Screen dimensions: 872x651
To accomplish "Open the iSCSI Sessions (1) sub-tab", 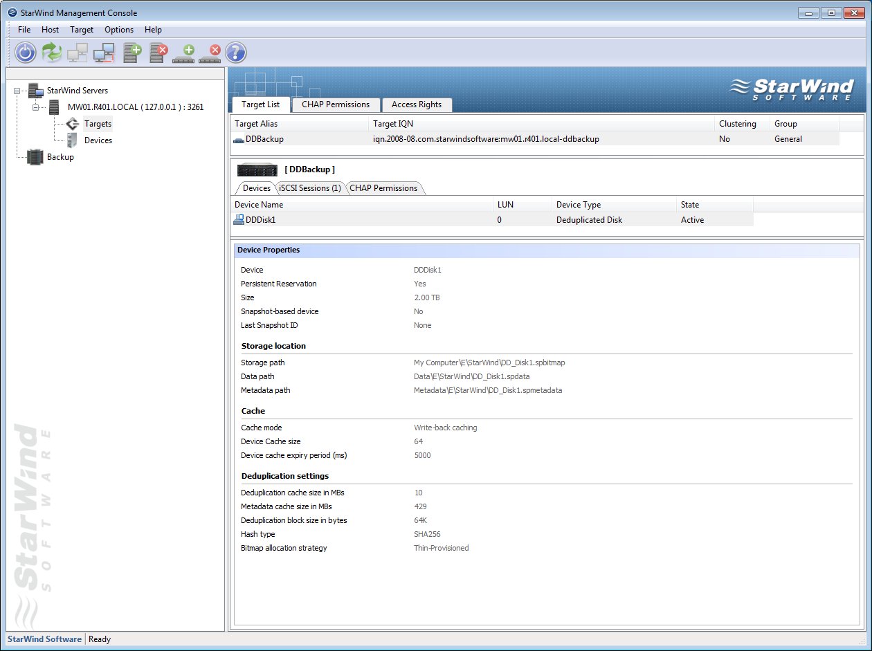I will pos(310,188).
